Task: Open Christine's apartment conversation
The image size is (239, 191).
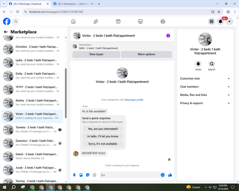Action: click(x=32, y=49)
